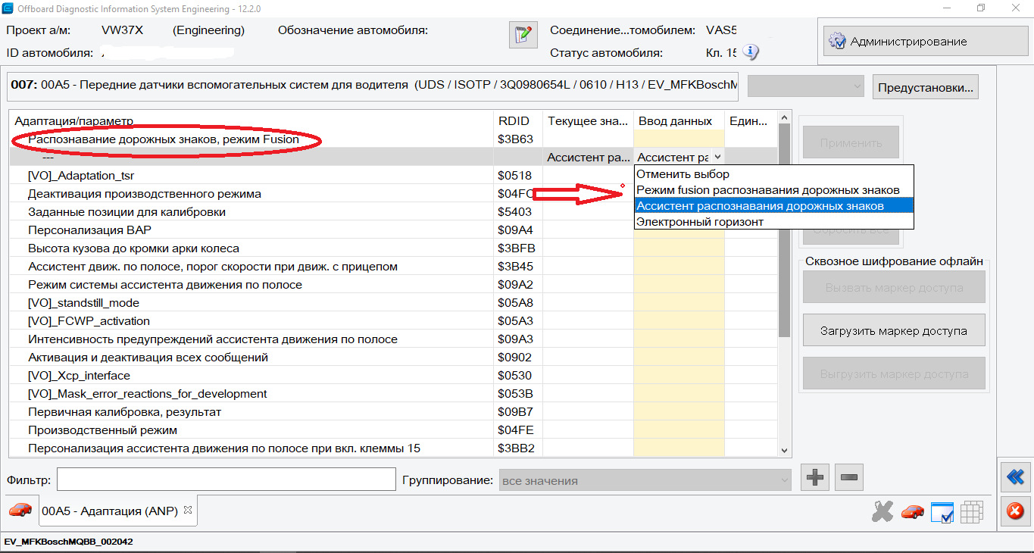This screenshot has height=553, width=1034.
Task: Select Ассистент движ. по полосе, порог скорости row
Action: click(x=394, y=266)
